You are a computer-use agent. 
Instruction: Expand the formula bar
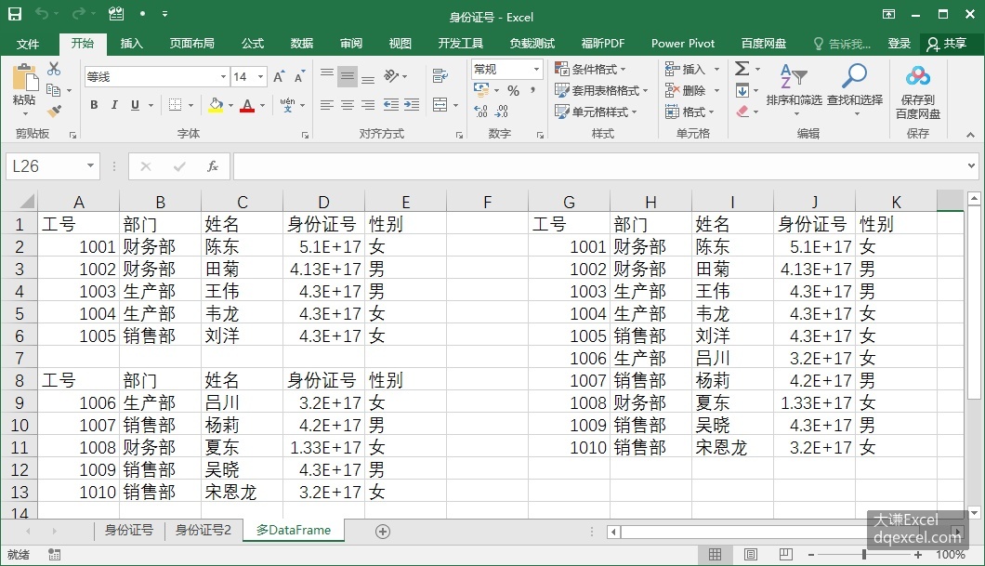pos(971,165)
